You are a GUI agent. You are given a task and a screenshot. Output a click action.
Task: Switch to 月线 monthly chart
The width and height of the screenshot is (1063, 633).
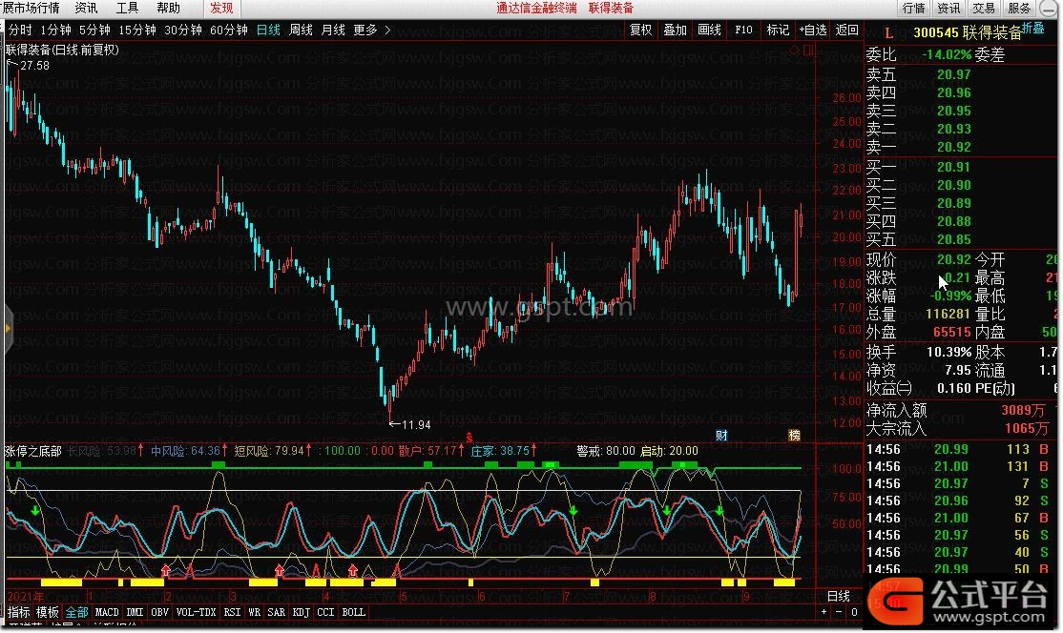point(333,30)
